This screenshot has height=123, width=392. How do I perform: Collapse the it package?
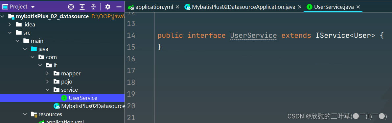click(x=40, y=66)
